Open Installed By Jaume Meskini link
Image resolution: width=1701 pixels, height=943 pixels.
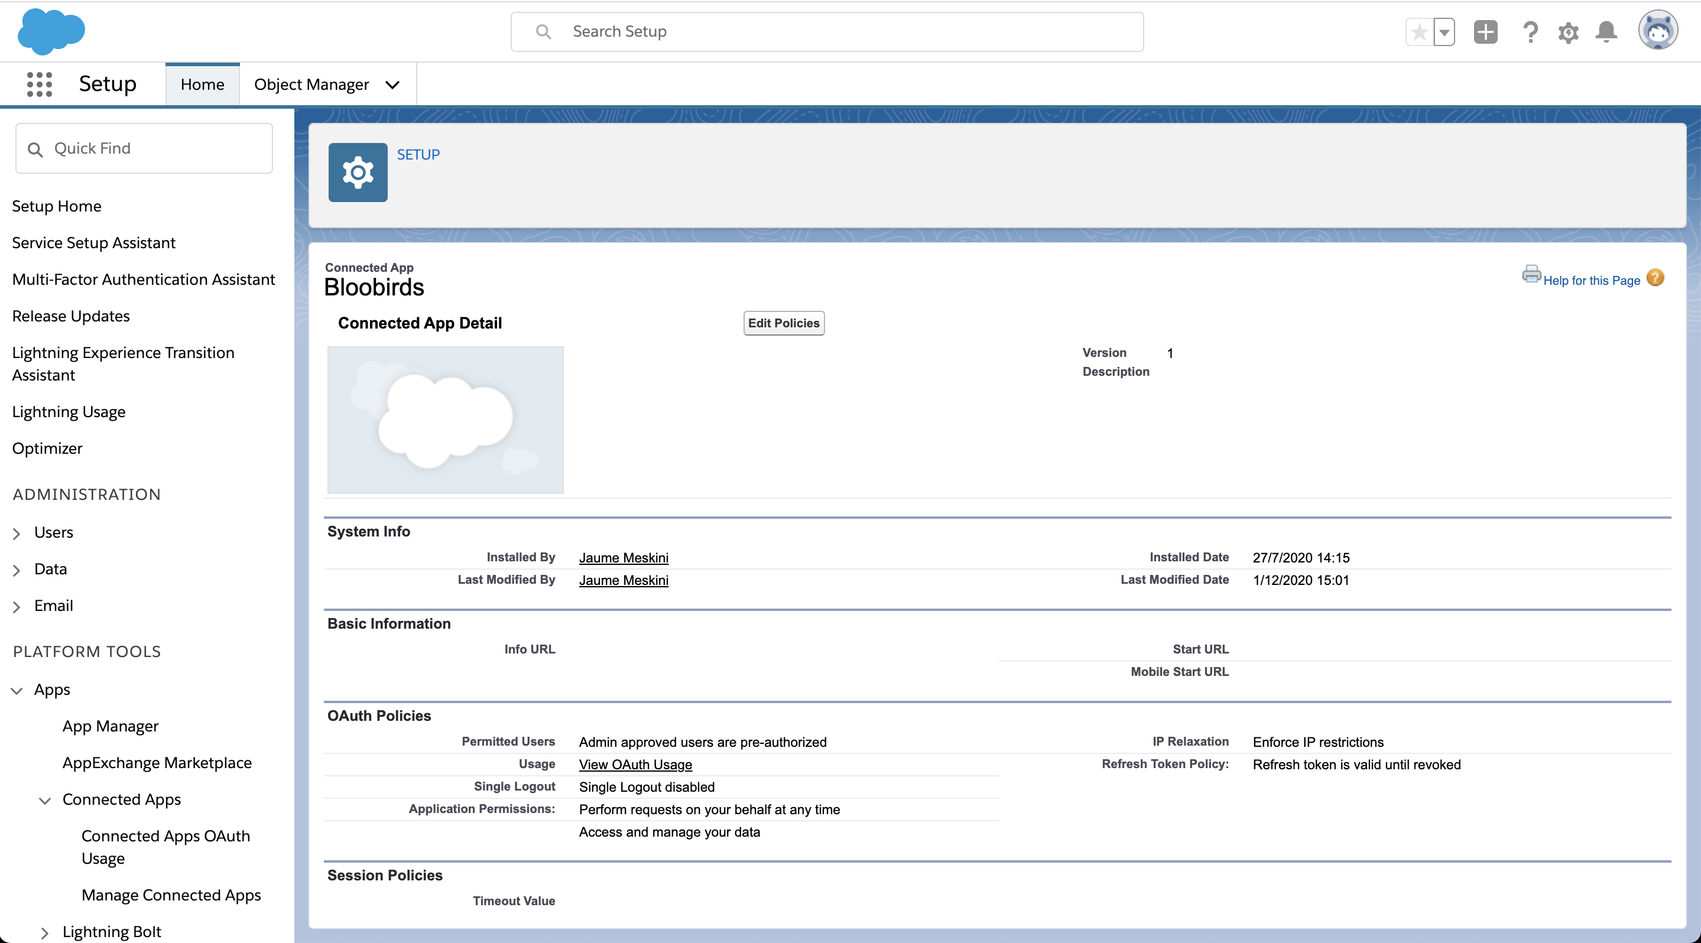tap(624, 558)
